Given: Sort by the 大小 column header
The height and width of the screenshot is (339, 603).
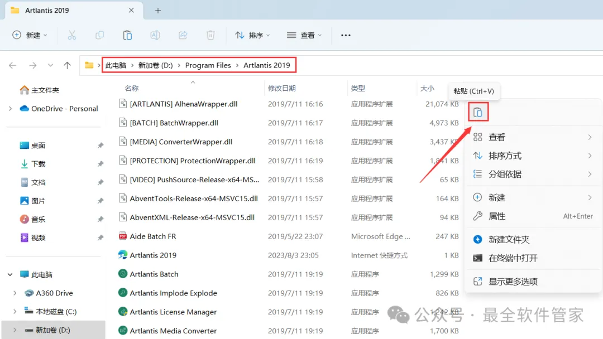Looking at the screenshot, I should [x=427, y=88].
